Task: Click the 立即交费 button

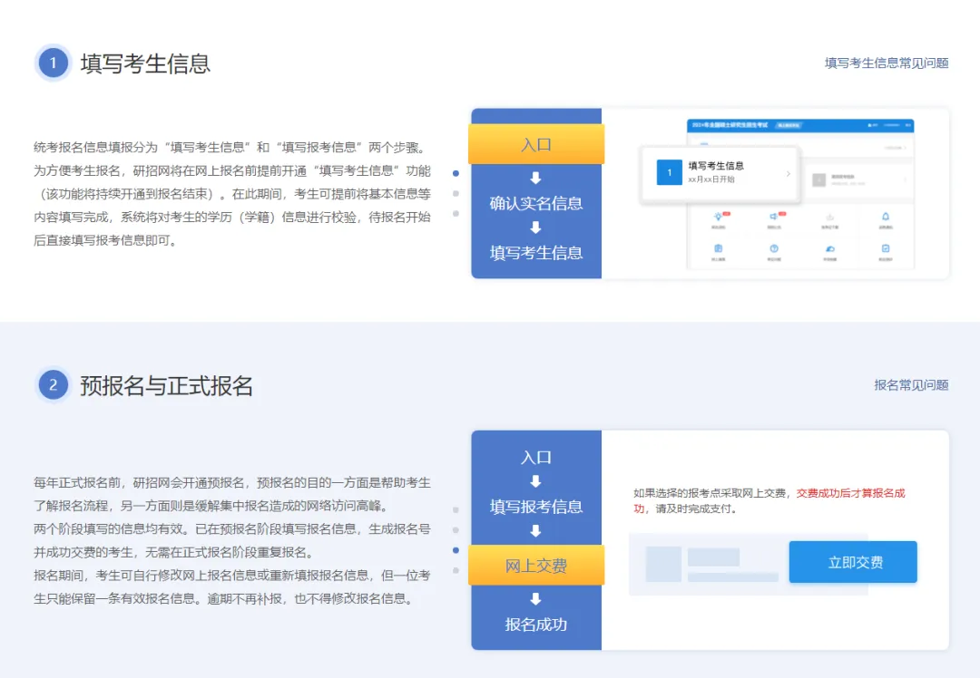Action: [x=853, y=562]
